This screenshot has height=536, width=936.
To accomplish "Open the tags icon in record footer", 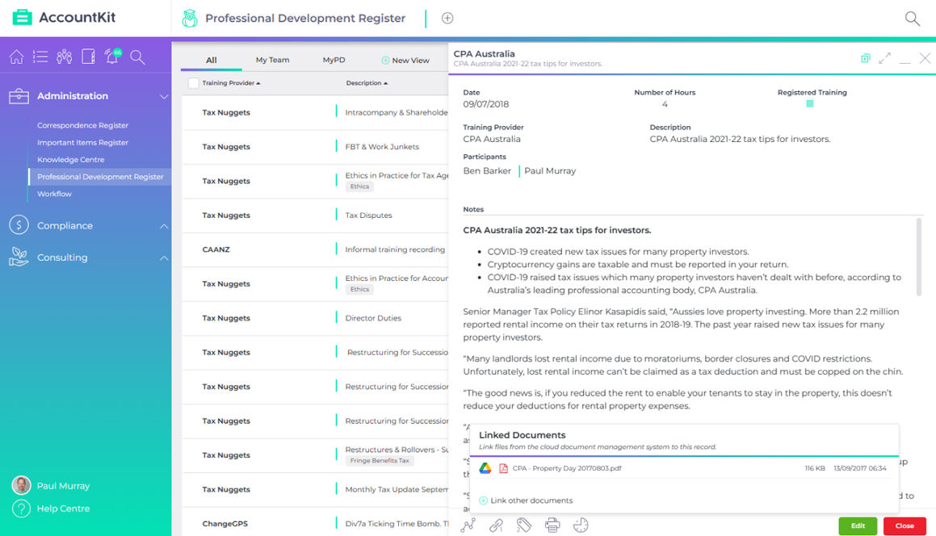I will (x=524, y=526).
